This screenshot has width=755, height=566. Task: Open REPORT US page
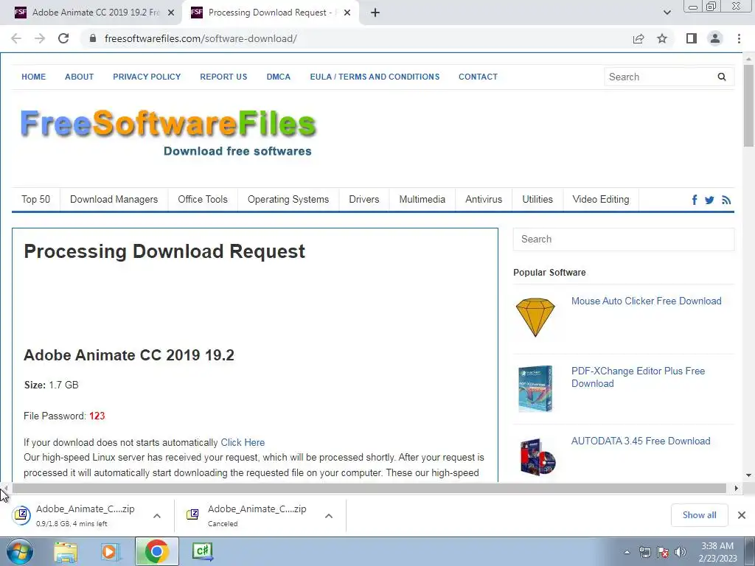(x=223, y=77)
